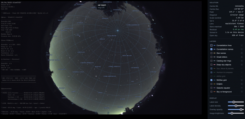The image size is (245, 119).
Task: Click the timestamp 29/04/2025 01h45'05"
Action: tap(11, 2)
